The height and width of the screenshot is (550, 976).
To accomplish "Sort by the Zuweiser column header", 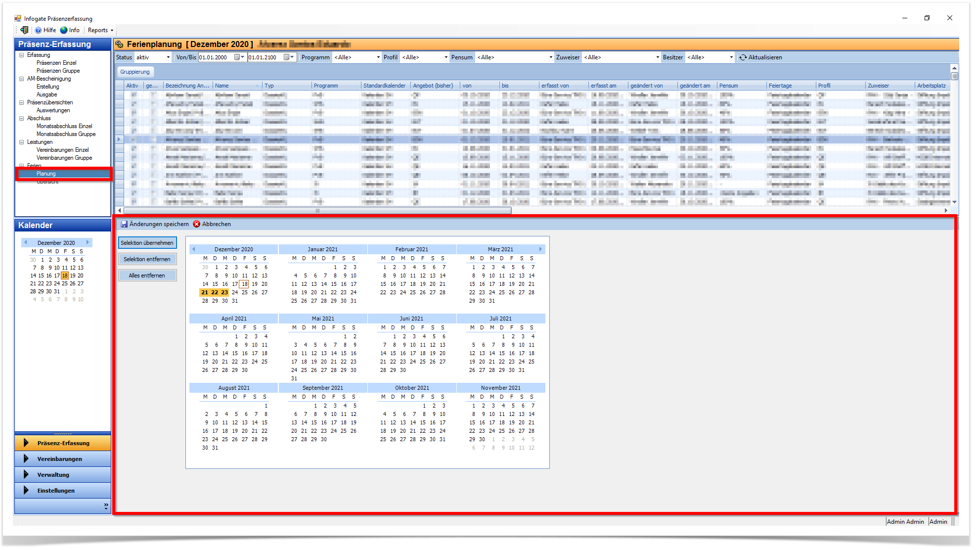I will [x=890, y=86].
